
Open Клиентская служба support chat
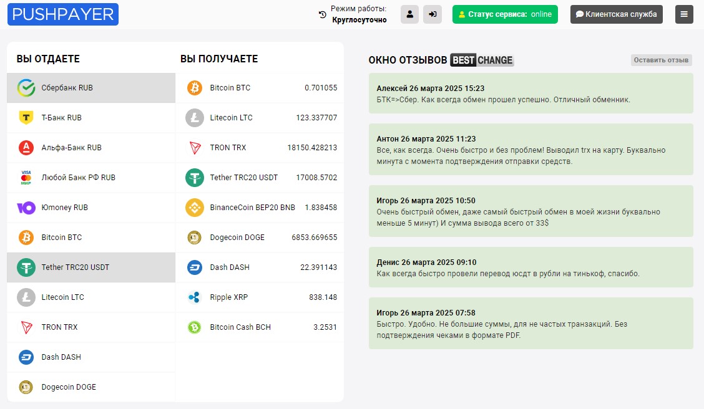pos(617,14)
